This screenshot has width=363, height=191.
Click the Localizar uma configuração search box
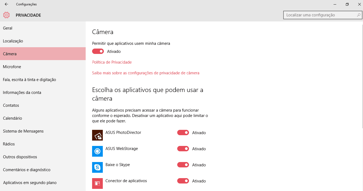click(x=323, y=15)
